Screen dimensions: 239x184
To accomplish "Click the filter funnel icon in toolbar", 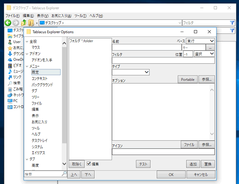I will (x=232, y=23).
